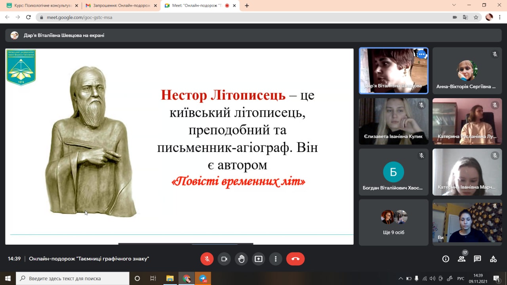This screenshot has width=507, height=285.
Task: Unmute the microphone in Meet
Action: [207, 259]
